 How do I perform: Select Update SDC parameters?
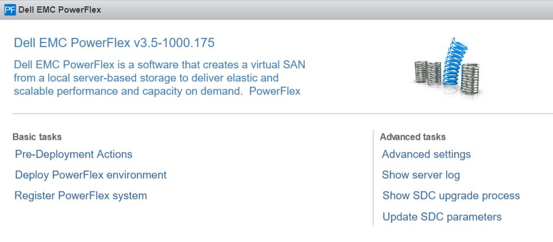coord(442,216)
